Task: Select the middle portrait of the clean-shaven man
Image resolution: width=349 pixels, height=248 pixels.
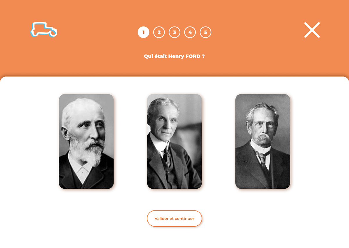Action: 174,141
